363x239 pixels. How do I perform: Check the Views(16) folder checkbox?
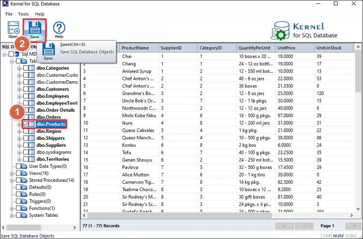[x=18, y=173]
